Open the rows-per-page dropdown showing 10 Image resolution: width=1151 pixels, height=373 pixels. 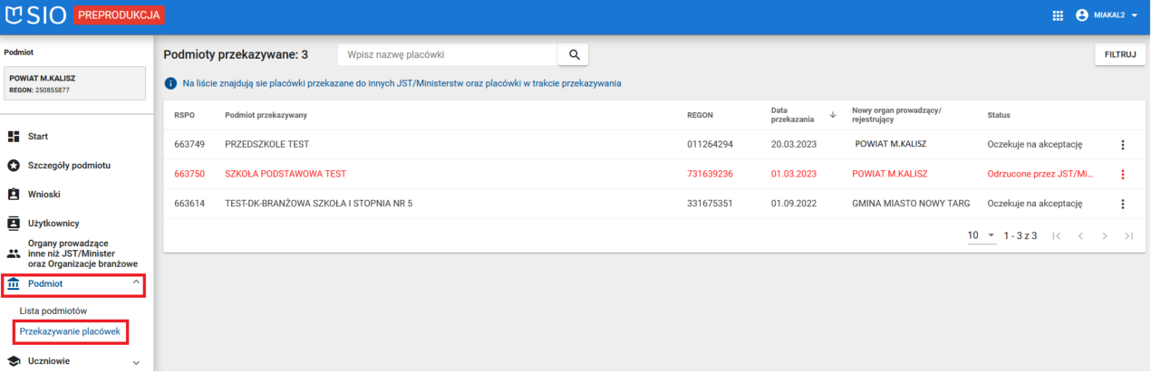tap(981, 235)
